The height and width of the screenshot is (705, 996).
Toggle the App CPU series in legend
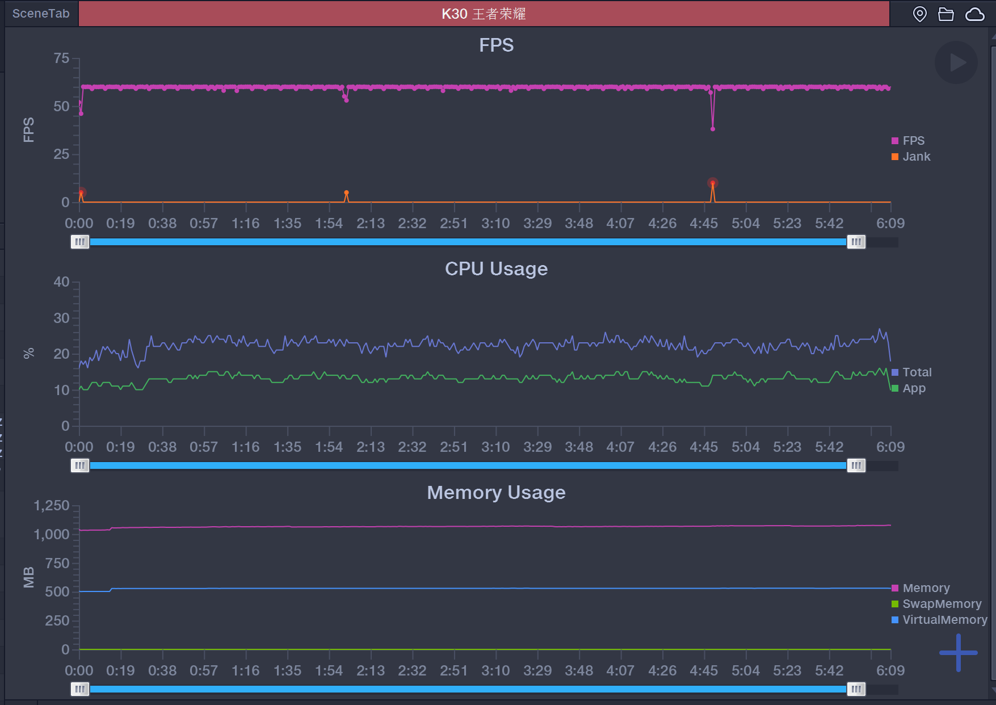[x=909, y=388]
